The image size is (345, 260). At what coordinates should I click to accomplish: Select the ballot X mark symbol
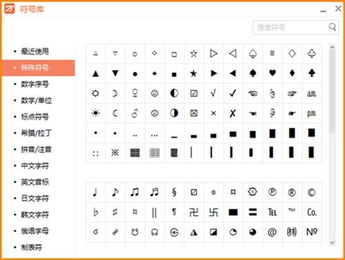[x=233, y=113]
